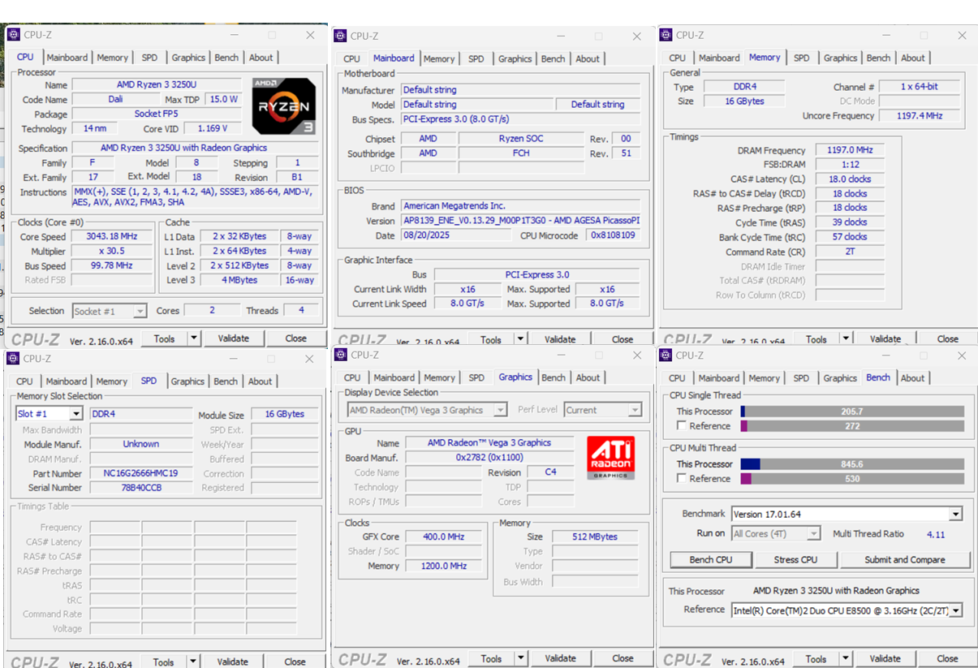978x668 pixels.
Task: Enable Reference checkbox under CPU Multi Thread
Action: pos(682,478)
